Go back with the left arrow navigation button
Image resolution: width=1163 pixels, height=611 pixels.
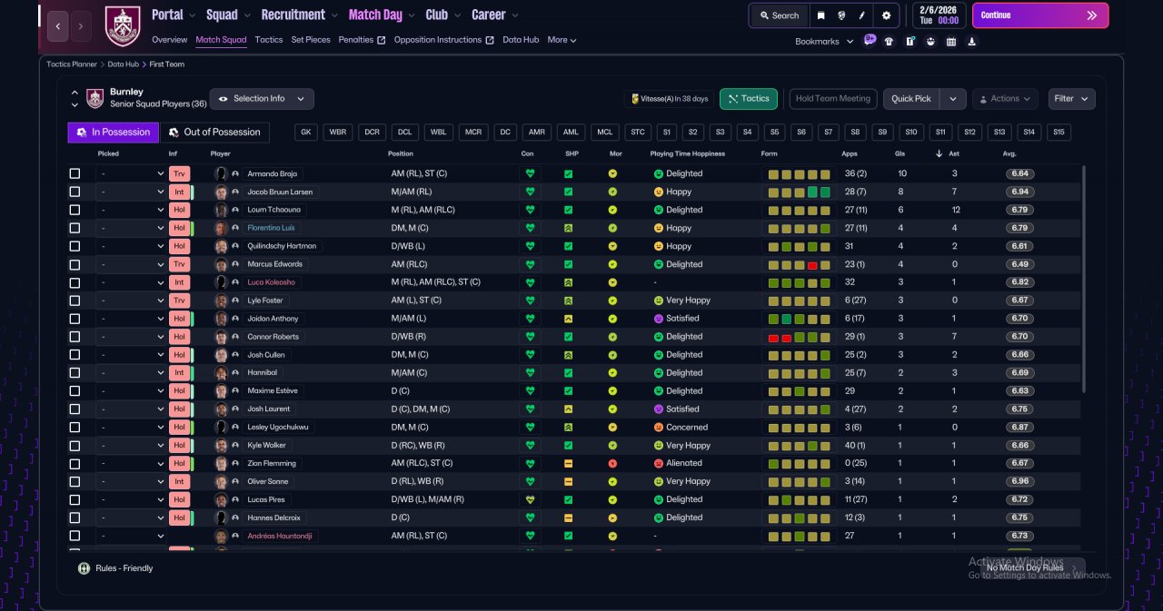[58, 26]
